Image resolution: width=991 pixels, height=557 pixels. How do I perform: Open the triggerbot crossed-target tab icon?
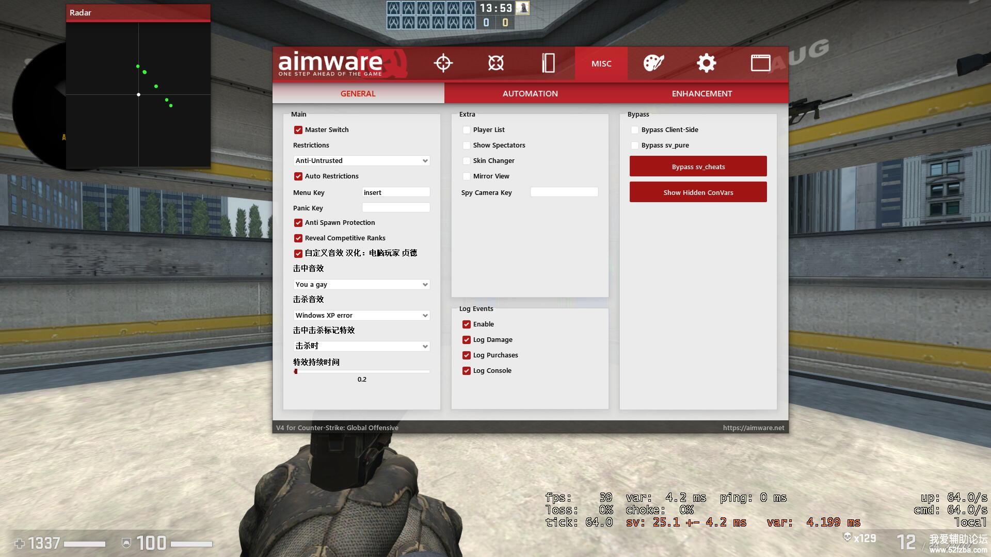(x=495, y=63)
